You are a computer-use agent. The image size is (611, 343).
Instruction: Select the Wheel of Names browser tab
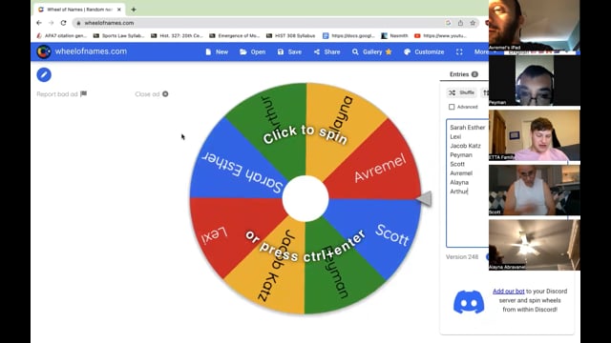(x=79, y=10)
